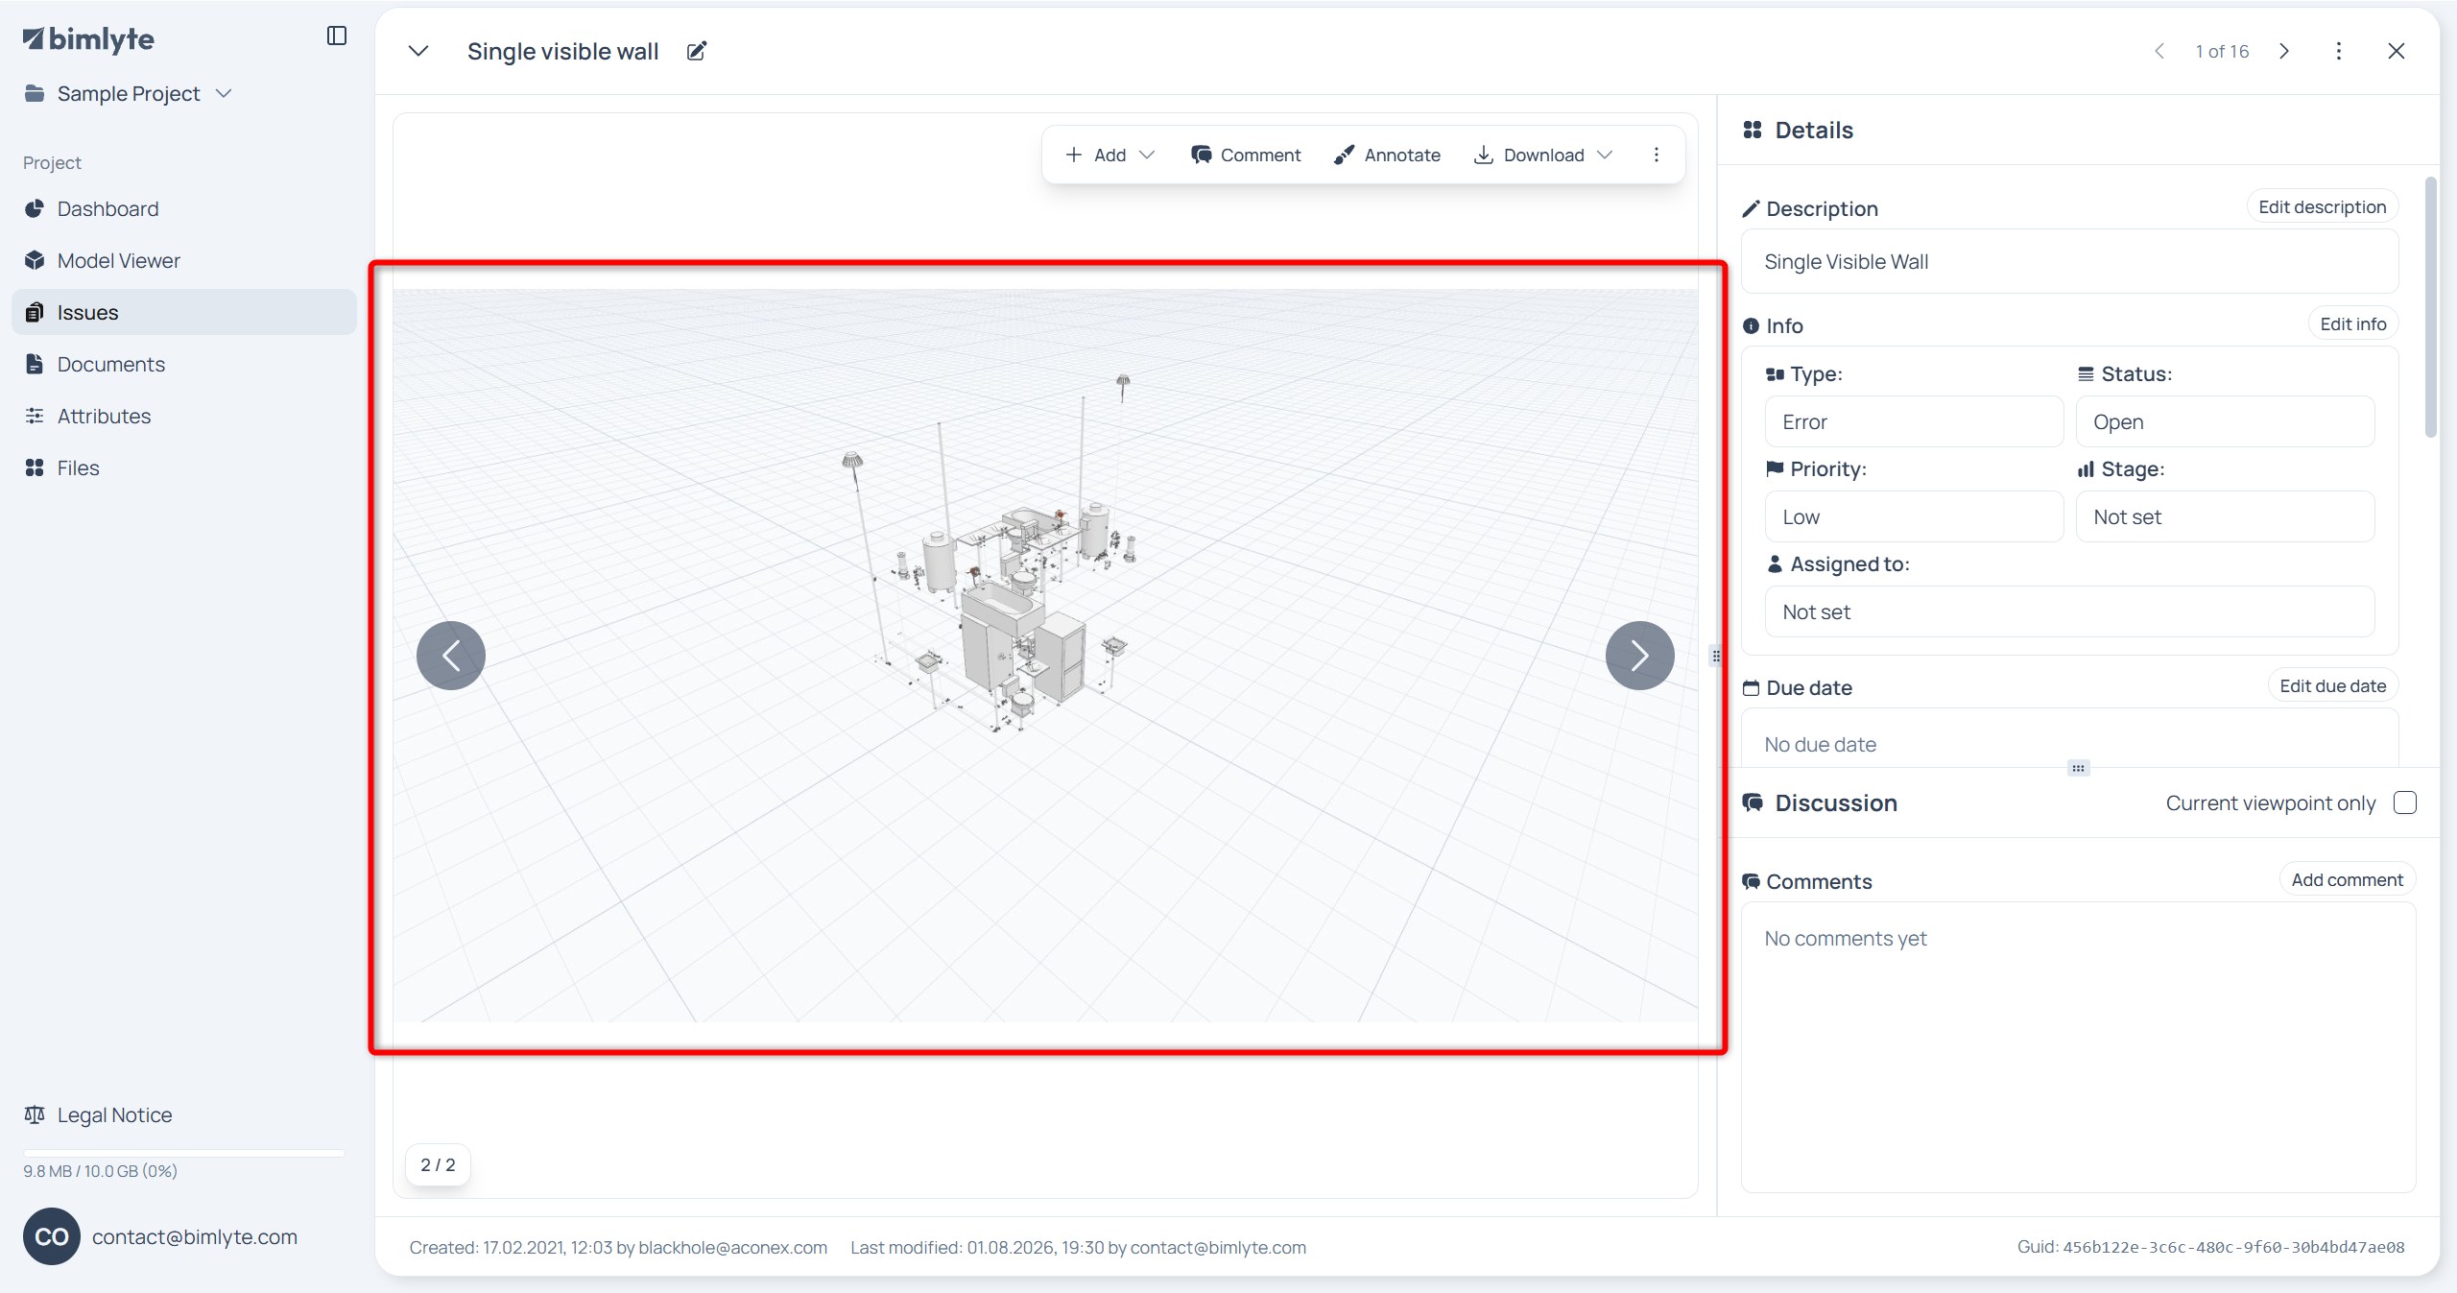Click Edit info button
The height and width of the screenshot is (1293, 2457).
tap(2353, 324)
